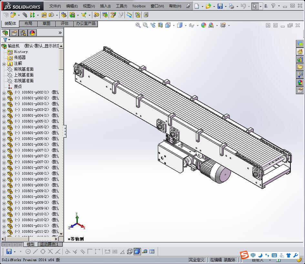Click the filter funnel icon in tree
This screenshot has height=264, width=305.
pos(5,40)
